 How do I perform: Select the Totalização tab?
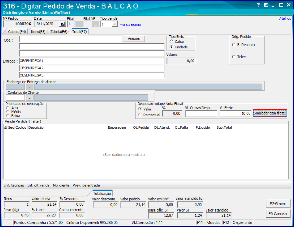(102, 194)
